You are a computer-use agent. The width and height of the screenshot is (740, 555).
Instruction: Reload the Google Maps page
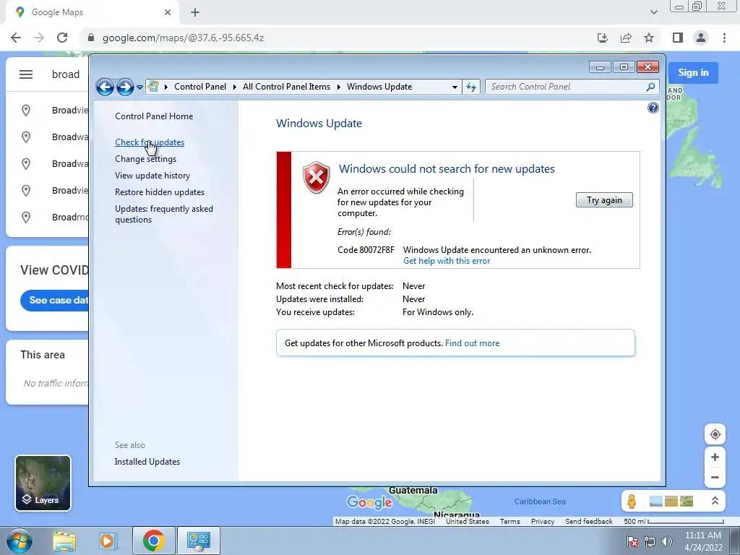(62, 38)
